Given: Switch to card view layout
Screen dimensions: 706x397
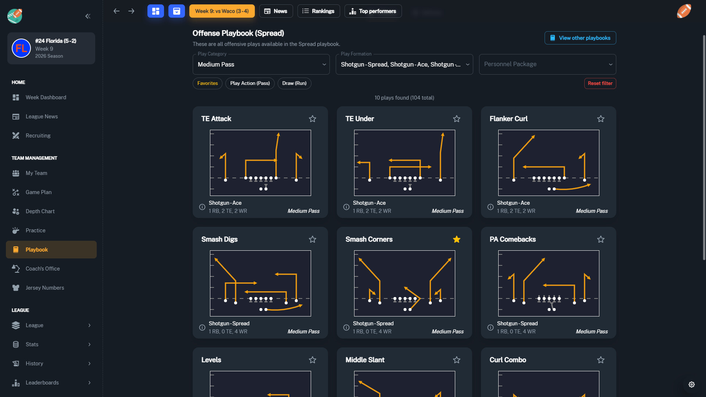Looking at the screenshot, I should pos(176,11).
